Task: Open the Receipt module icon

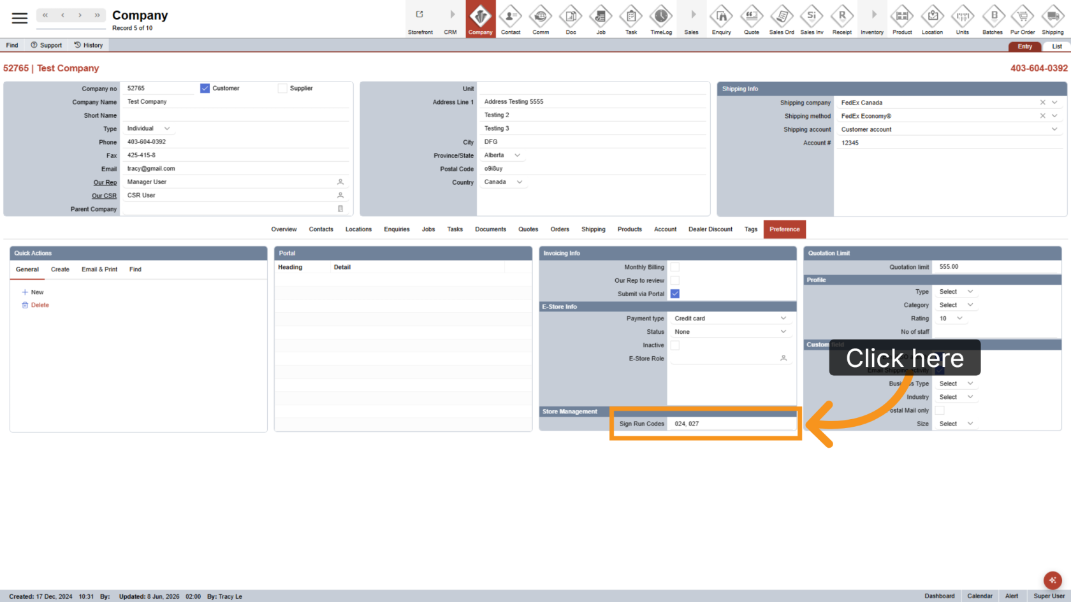Action: (842, 19)
